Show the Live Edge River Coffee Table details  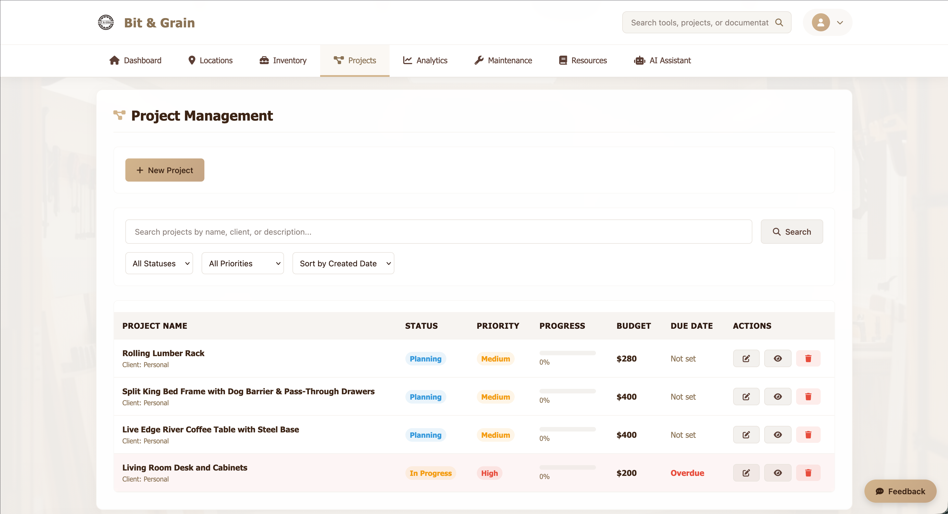click(x=777, y=435)
